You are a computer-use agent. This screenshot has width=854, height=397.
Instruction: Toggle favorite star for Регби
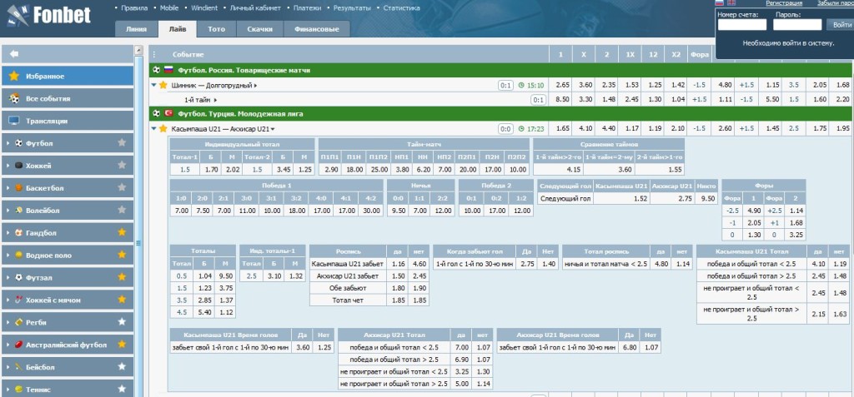(122, 322)
